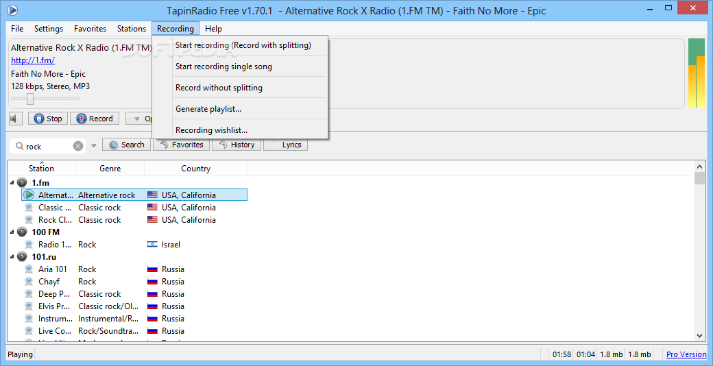Adjust the volume slider handle
The image size is (713, 366).
(30, 99)
